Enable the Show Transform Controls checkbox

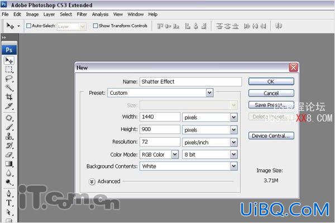pyautogui.click(x=95, y=26)
